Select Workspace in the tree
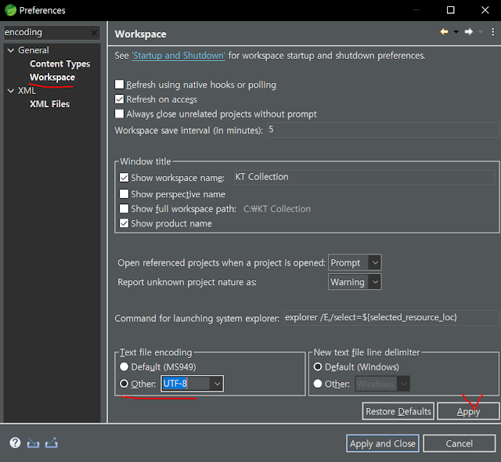 [x=52, y=78]
